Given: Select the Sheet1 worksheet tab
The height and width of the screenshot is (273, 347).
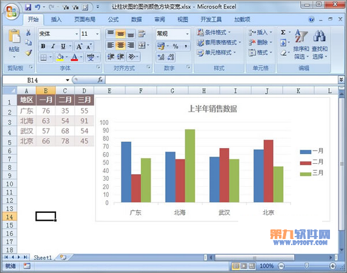Looking at the screenshot, I should point(43,258).
